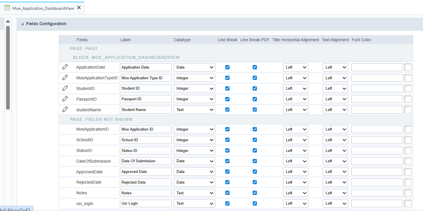Disable Line Break for the Notes field

[227, 193]
